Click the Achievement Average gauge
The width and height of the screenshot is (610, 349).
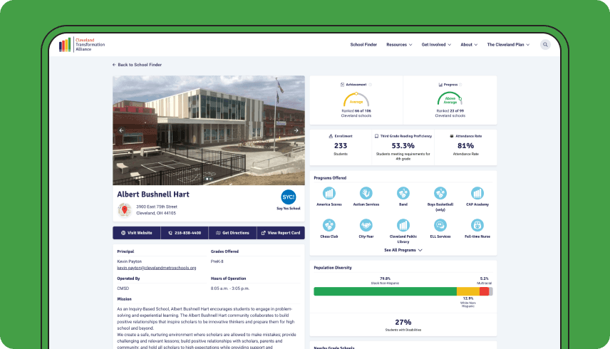[x=356, y=100]
